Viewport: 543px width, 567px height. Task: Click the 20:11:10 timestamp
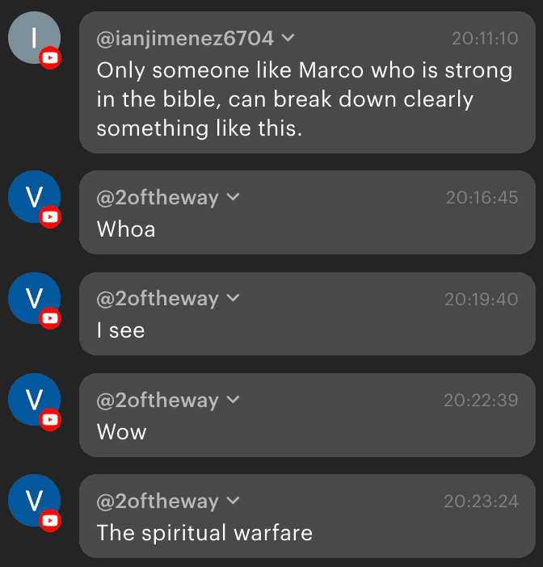[x=484, y=38]
